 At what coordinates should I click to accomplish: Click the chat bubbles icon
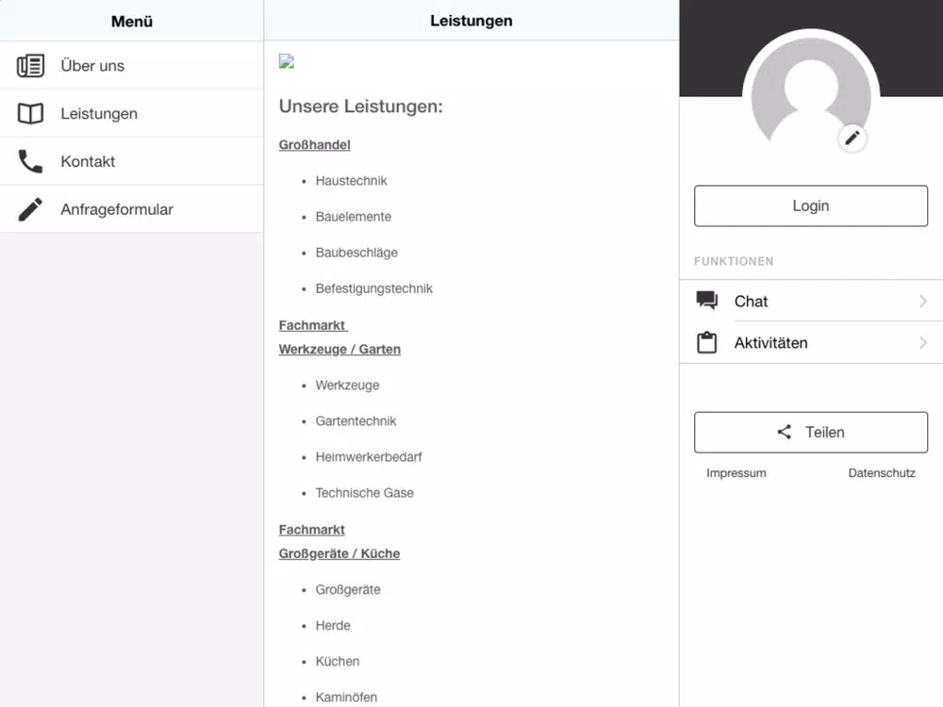(706, 301)
